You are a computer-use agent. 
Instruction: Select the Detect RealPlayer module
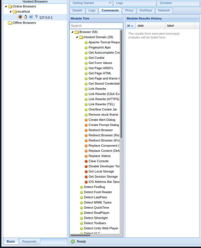97,213
